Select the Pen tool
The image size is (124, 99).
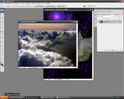pos(2,45)
